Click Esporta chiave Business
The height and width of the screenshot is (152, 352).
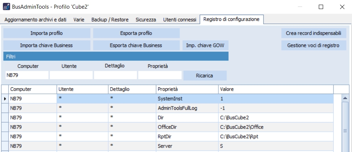coord(136,45)
